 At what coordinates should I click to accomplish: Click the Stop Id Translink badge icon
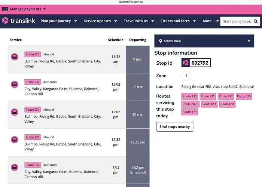pyautogui.click(x=186, y=63)
